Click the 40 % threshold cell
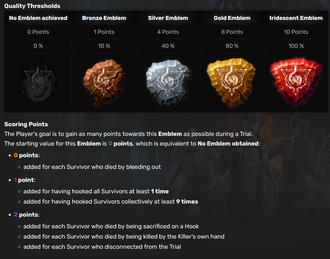330x259 pixels. [168, 46]
